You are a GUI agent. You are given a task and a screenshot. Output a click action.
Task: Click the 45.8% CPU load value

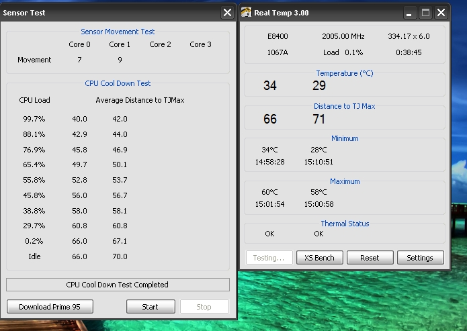34,195
